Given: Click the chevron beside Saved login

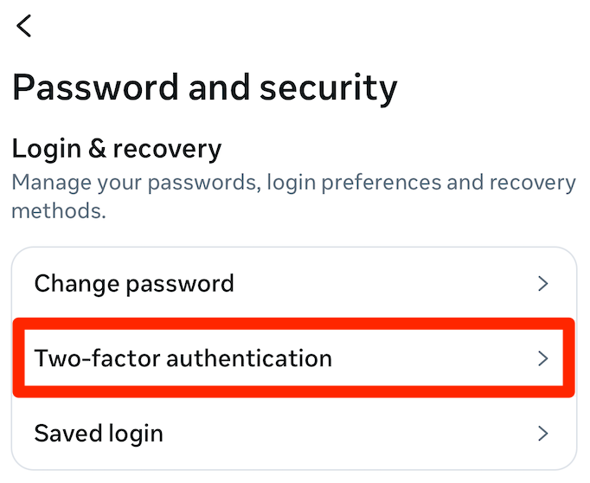Looking at the screenshot, I should (543, 433).
